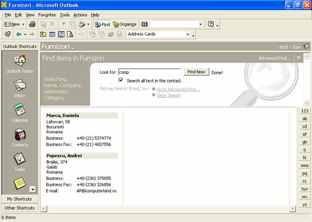Open the Contacts shortcut
Screen dimensions: 312x222
pos(20,137)
